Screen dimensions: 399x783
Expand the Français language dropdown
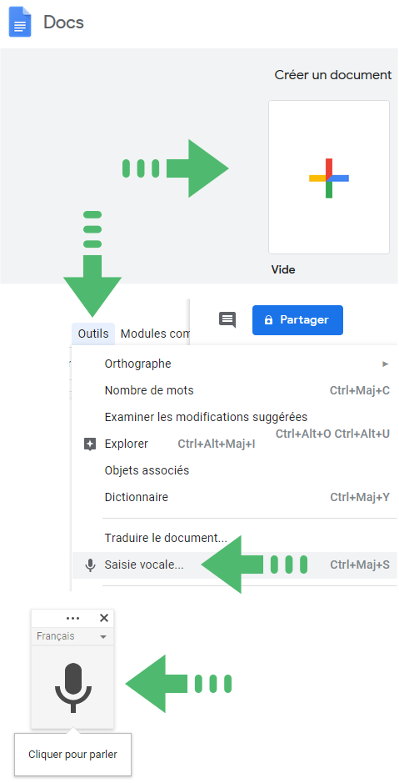click(x=72, y=636)
